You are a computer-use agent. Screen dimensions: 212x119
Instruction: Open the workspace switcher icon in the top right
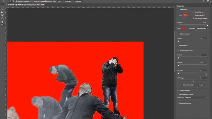click(208, 1)
